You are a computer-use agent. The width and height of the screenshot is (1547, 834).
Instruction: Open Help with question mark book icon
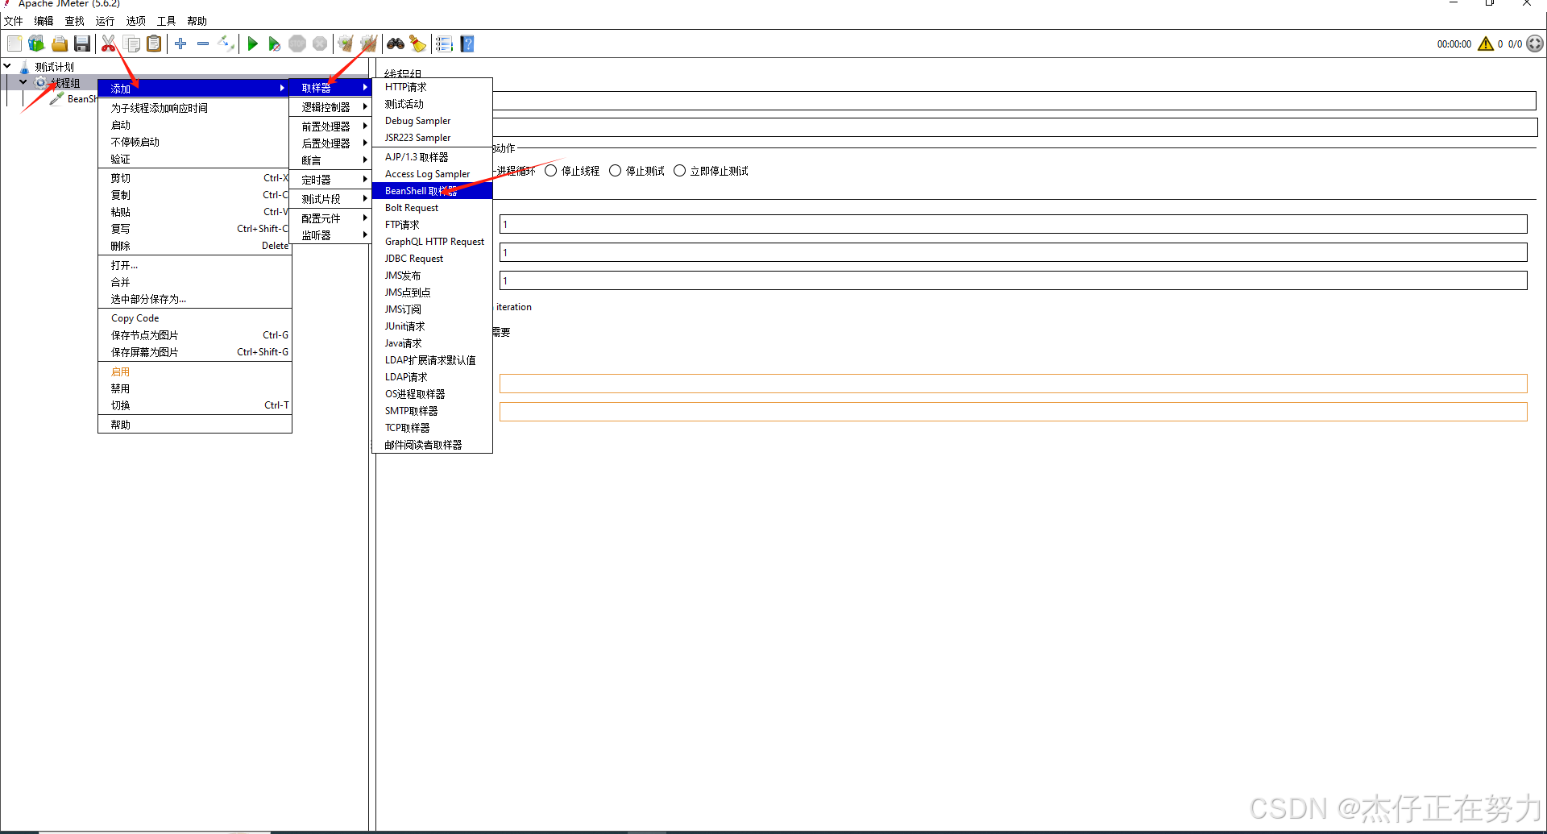[467, 44]
